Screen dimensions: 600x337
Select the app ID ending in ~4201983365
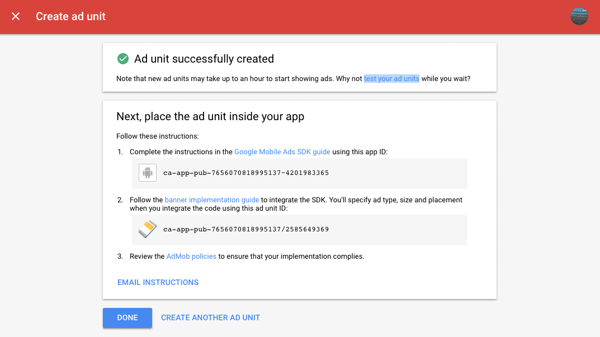(246, 173)
